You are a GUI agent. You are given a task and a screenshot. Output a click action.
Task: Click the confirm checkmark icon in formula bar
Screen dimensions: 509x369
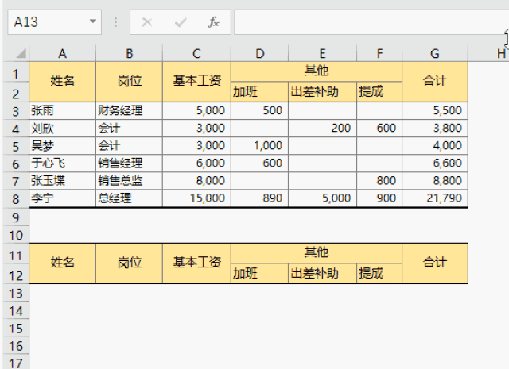[181, 22]
